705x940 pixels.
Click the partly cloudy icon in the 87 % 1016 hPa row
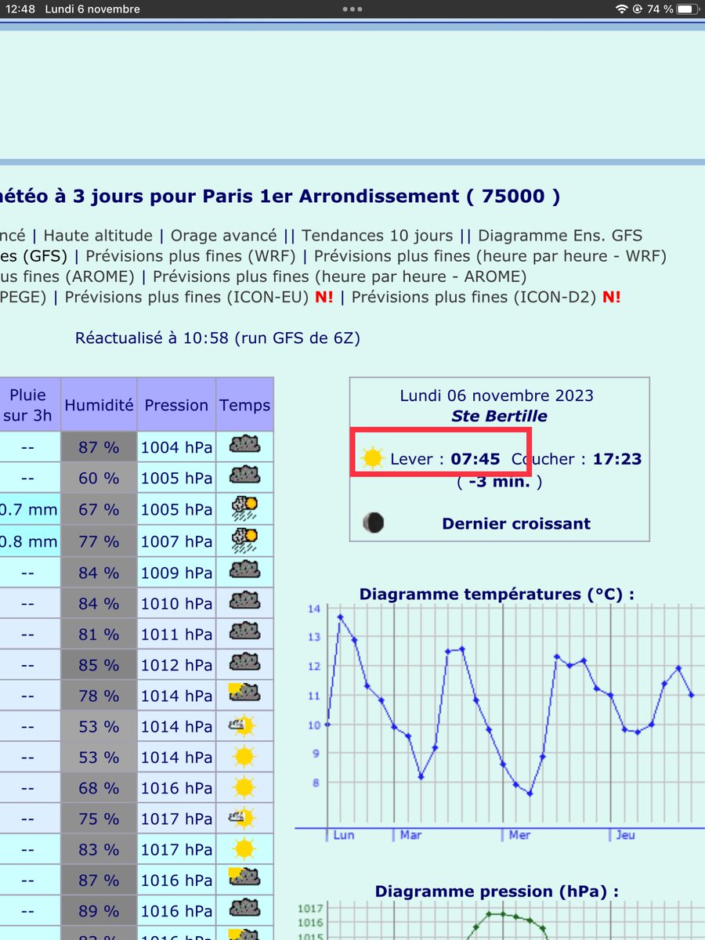[x=244, y=879]
